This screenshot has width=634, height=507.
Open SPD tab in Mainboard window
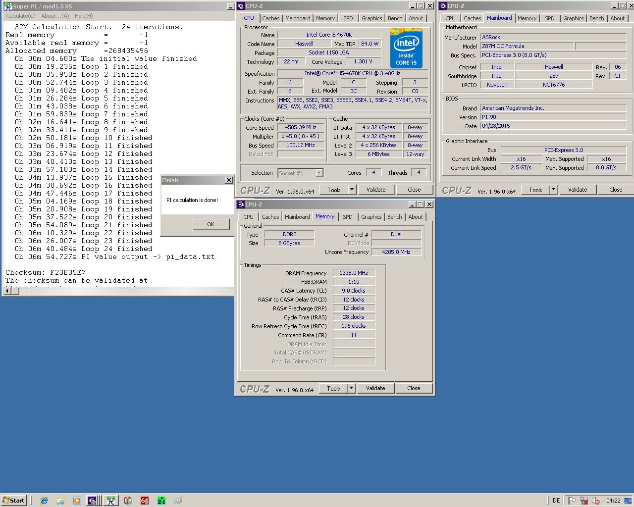[550, 18]
